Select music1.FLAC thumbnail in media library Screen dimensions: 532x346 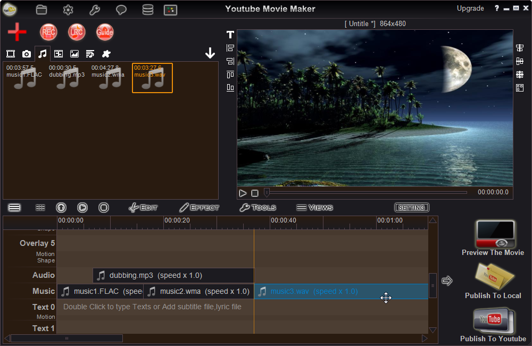tap(24, 77)
